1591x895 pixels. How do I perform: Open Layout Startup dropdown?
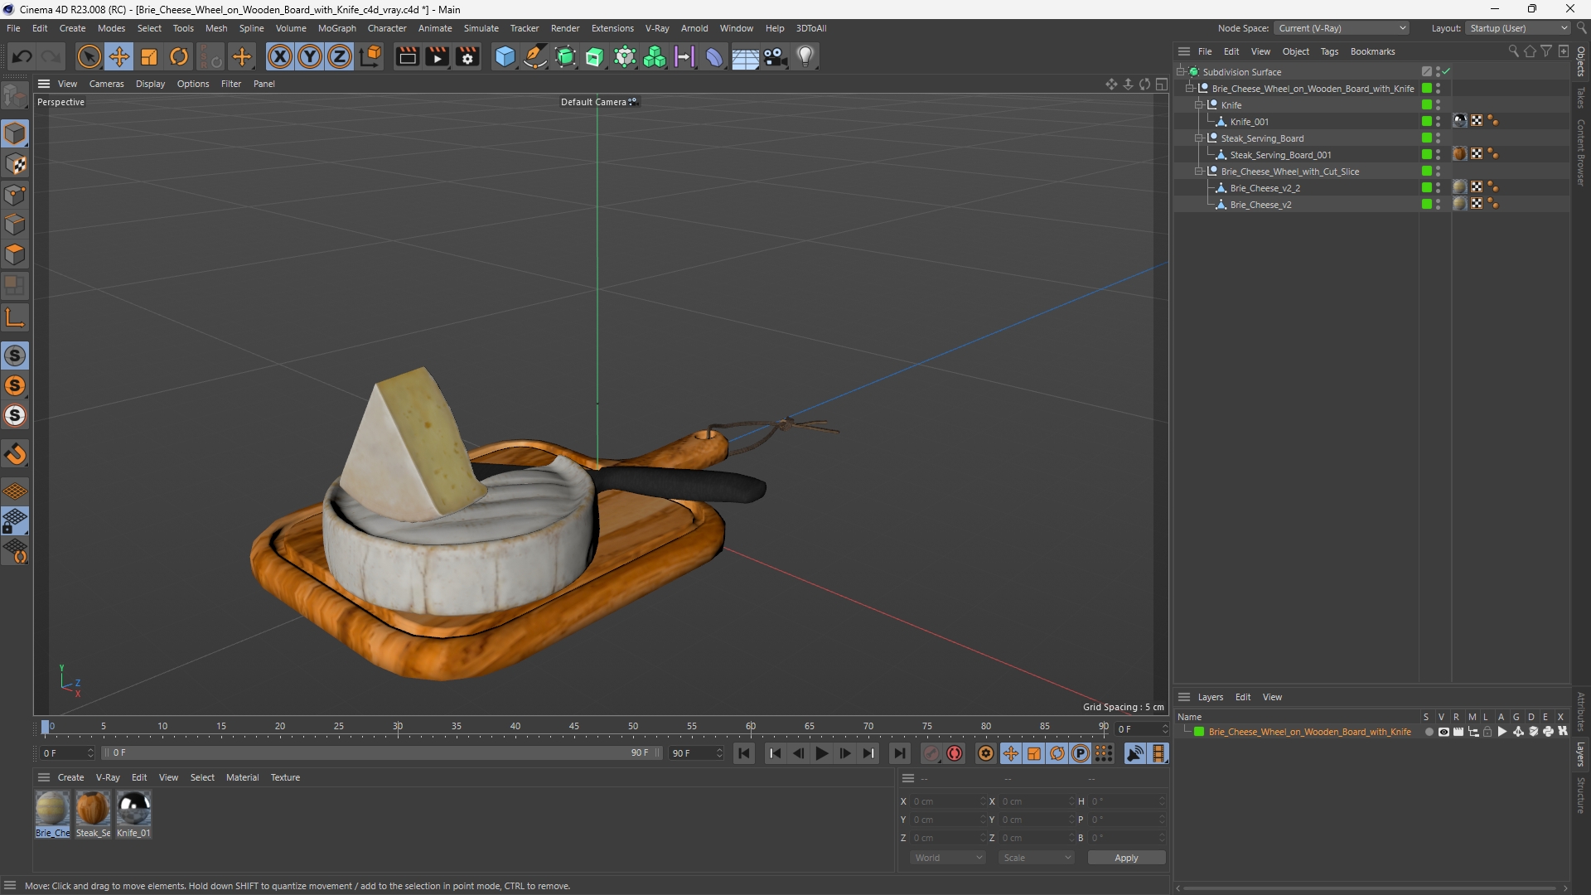[1518, 28]
